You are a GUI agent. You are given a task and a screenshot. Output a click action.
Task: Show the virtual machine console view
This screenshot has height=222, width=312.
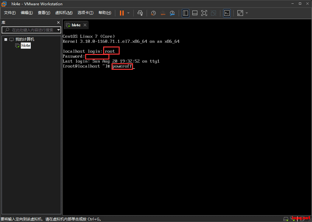tap(227, 13)
